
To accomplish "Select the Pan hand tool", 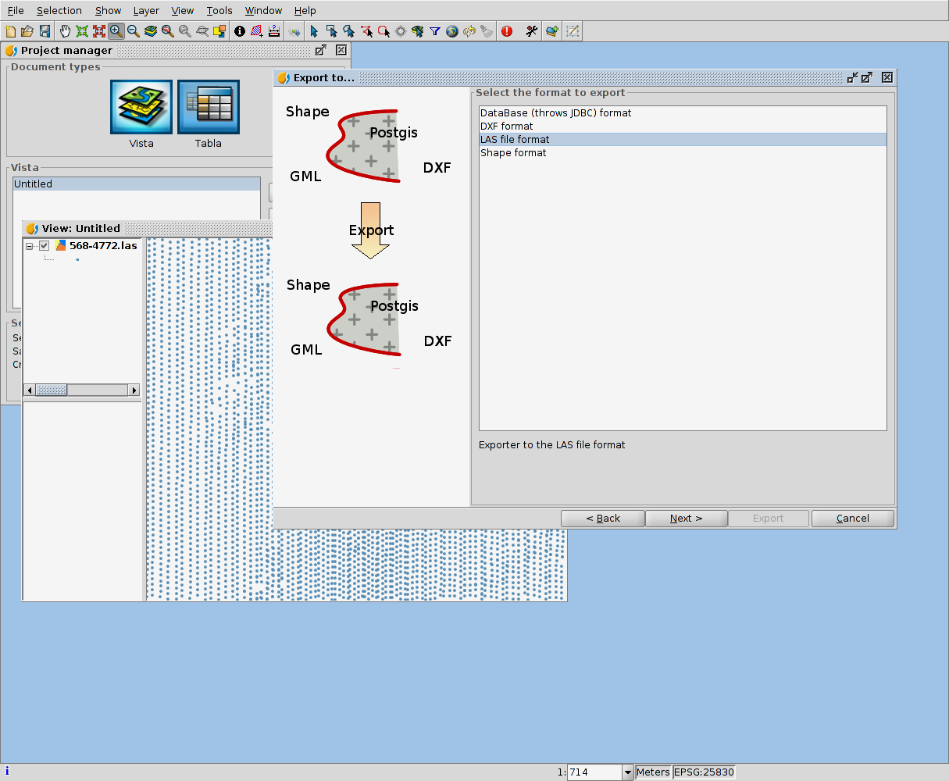I will (65, 31).
